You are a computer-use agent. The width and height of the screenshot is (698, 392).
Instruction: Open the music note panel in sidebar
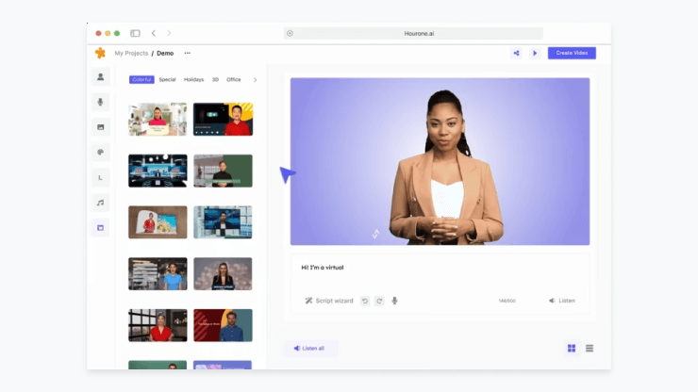point(101,203)
